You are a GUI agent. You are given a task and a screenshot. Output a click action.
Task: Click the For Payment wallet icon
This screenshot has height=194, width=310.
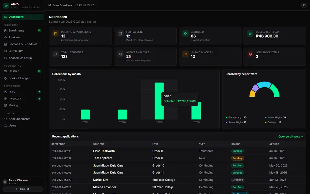[x=120, y=33]
